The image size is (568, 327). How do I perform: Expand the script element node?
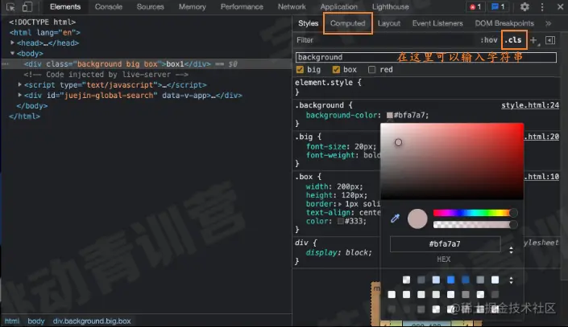coord(20,84)
